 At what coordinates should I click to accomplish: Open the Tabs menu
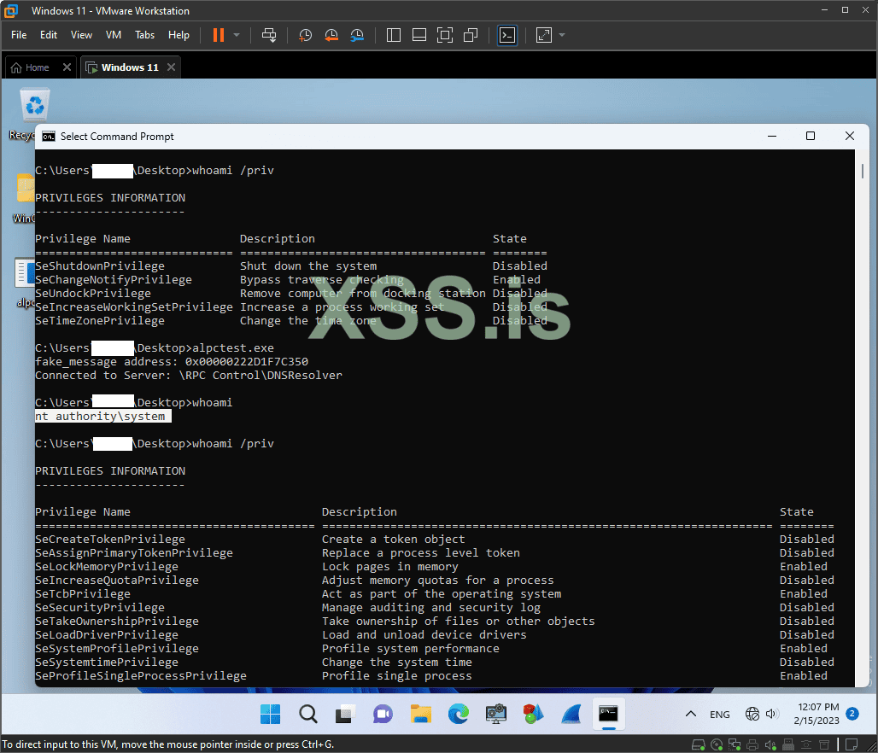click(x=144, y=35)
